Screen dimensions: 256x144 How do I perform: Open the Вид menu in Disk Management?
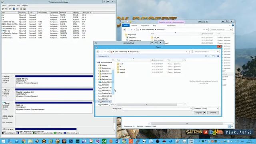point(19,6)
